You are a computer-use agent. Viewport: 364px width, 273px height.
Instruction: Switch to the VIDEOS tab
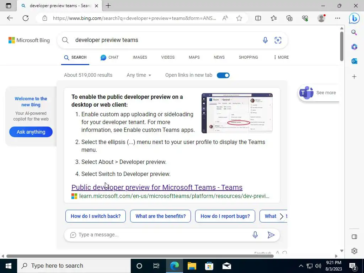[168, 57]
